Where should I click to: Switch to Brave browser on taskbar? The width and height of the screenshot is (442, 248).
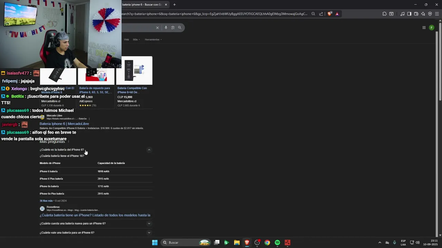tap(247, 242)
